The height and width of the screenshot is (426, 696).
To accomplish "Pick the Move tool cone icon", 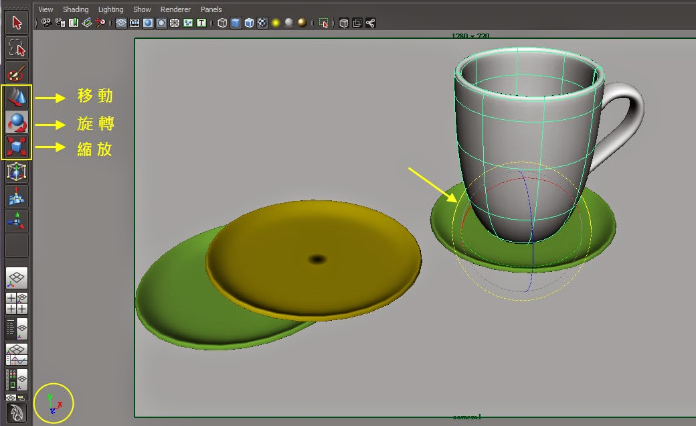I will 17,98.
